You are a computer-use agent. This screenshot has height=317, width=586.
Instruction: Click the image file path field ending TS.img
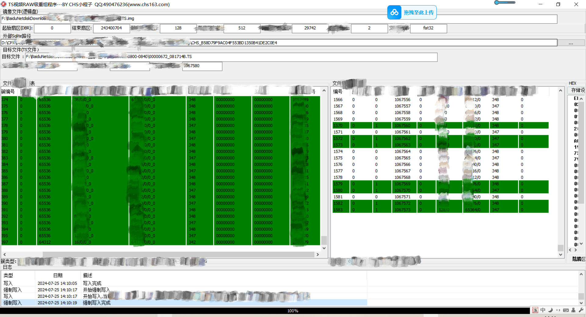279,19
